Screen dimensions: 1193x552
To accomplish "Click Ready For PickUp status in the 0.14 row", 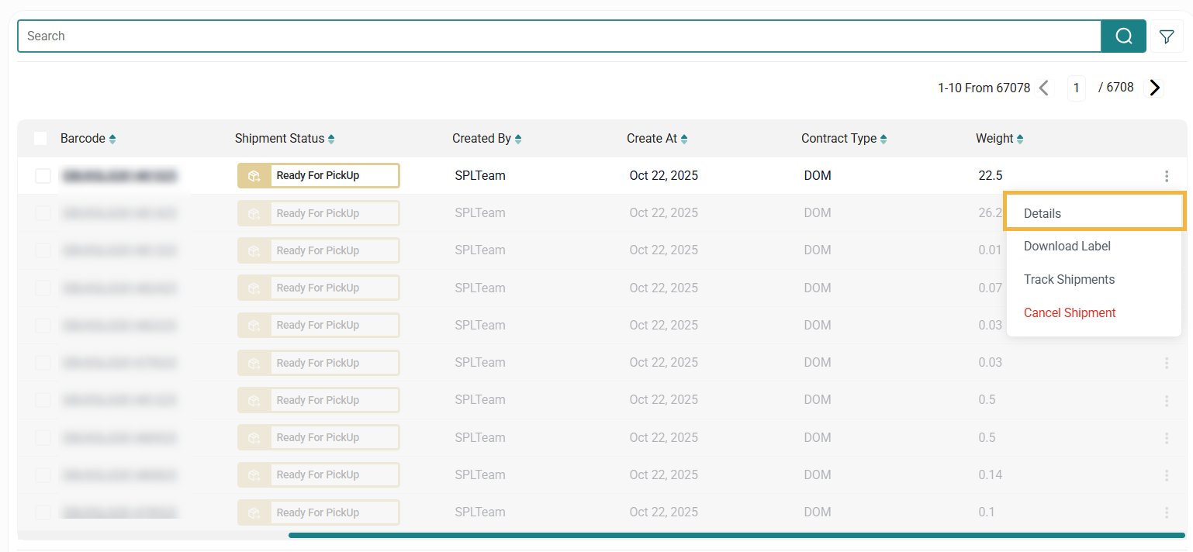I will 319,474.
